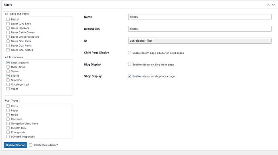The image size is (278, 155).
Task: Tick the Delete this sidebar checkbox
Action: pyautogui.click(x=31, y=145)
